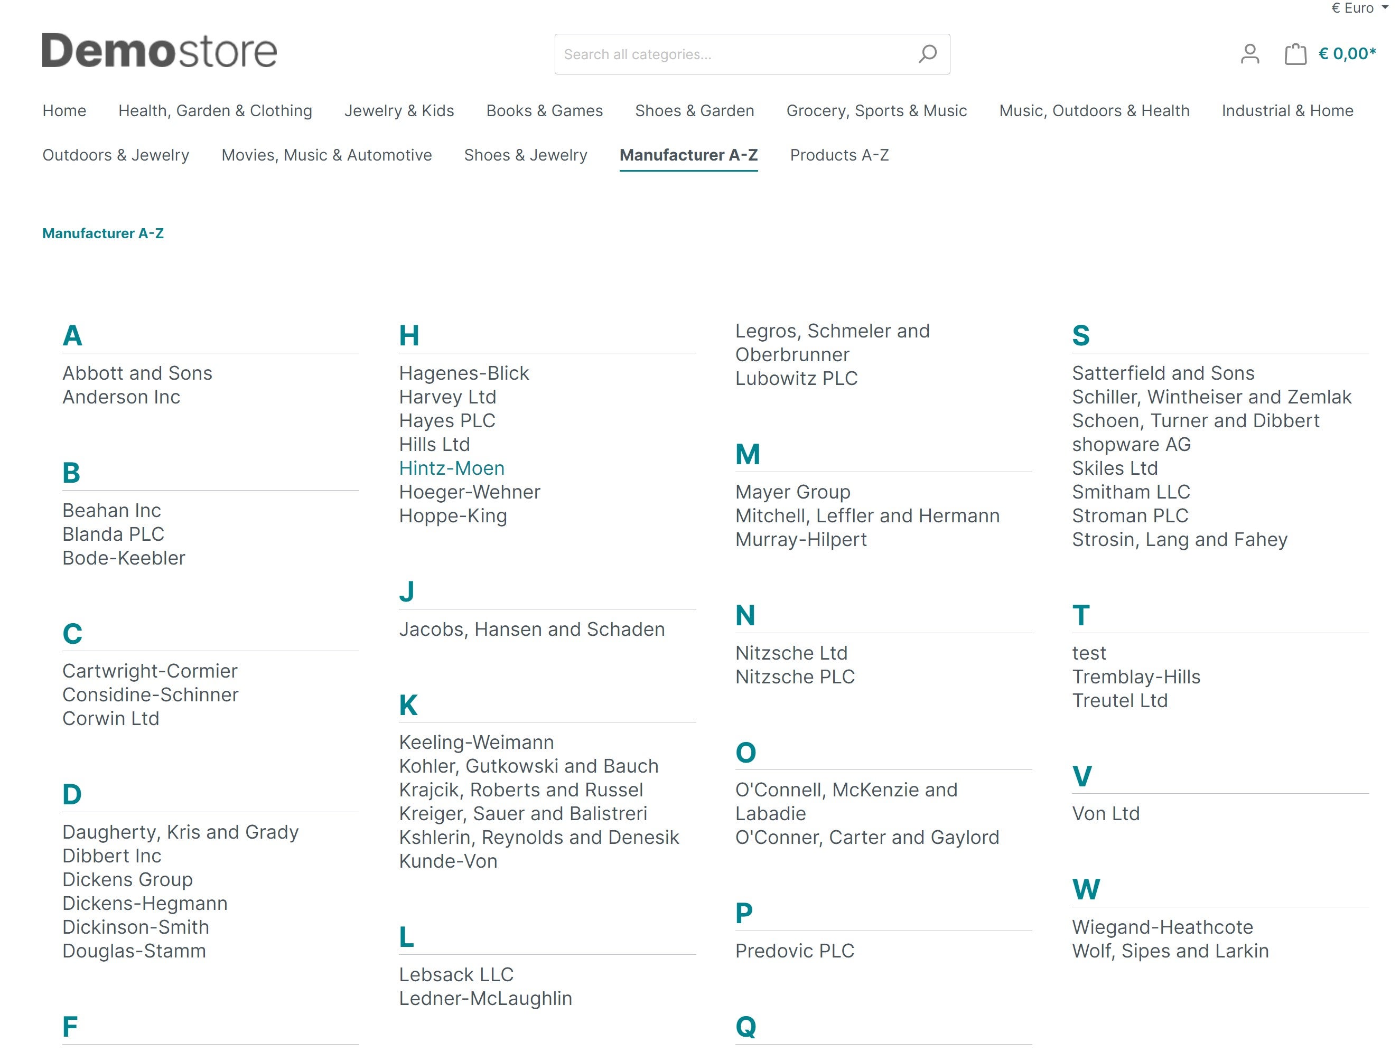The width and height of the screenshot is (1400, 1052).
Task: Open manufacturer Hayes PLC
Action: pos(447,421)
